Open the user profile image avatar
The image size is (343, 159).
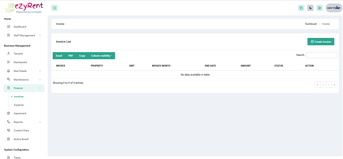(x=334, y=8)
